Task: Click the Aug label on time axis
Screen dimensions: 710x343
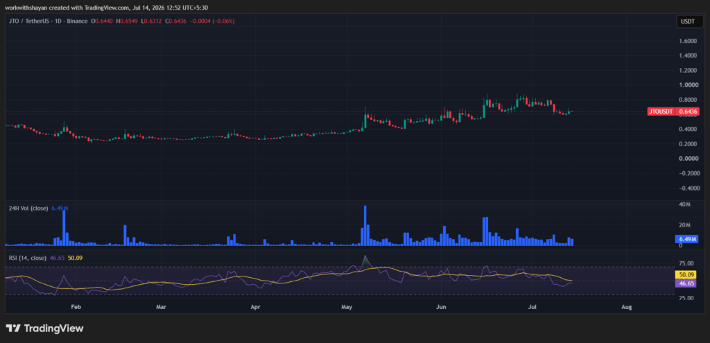Action: [x=627, y=307]
